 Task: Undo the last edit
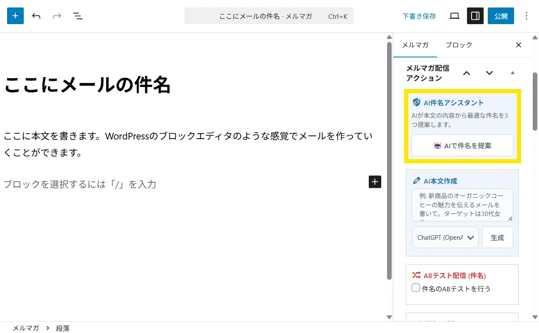click(x=36, y=16)
